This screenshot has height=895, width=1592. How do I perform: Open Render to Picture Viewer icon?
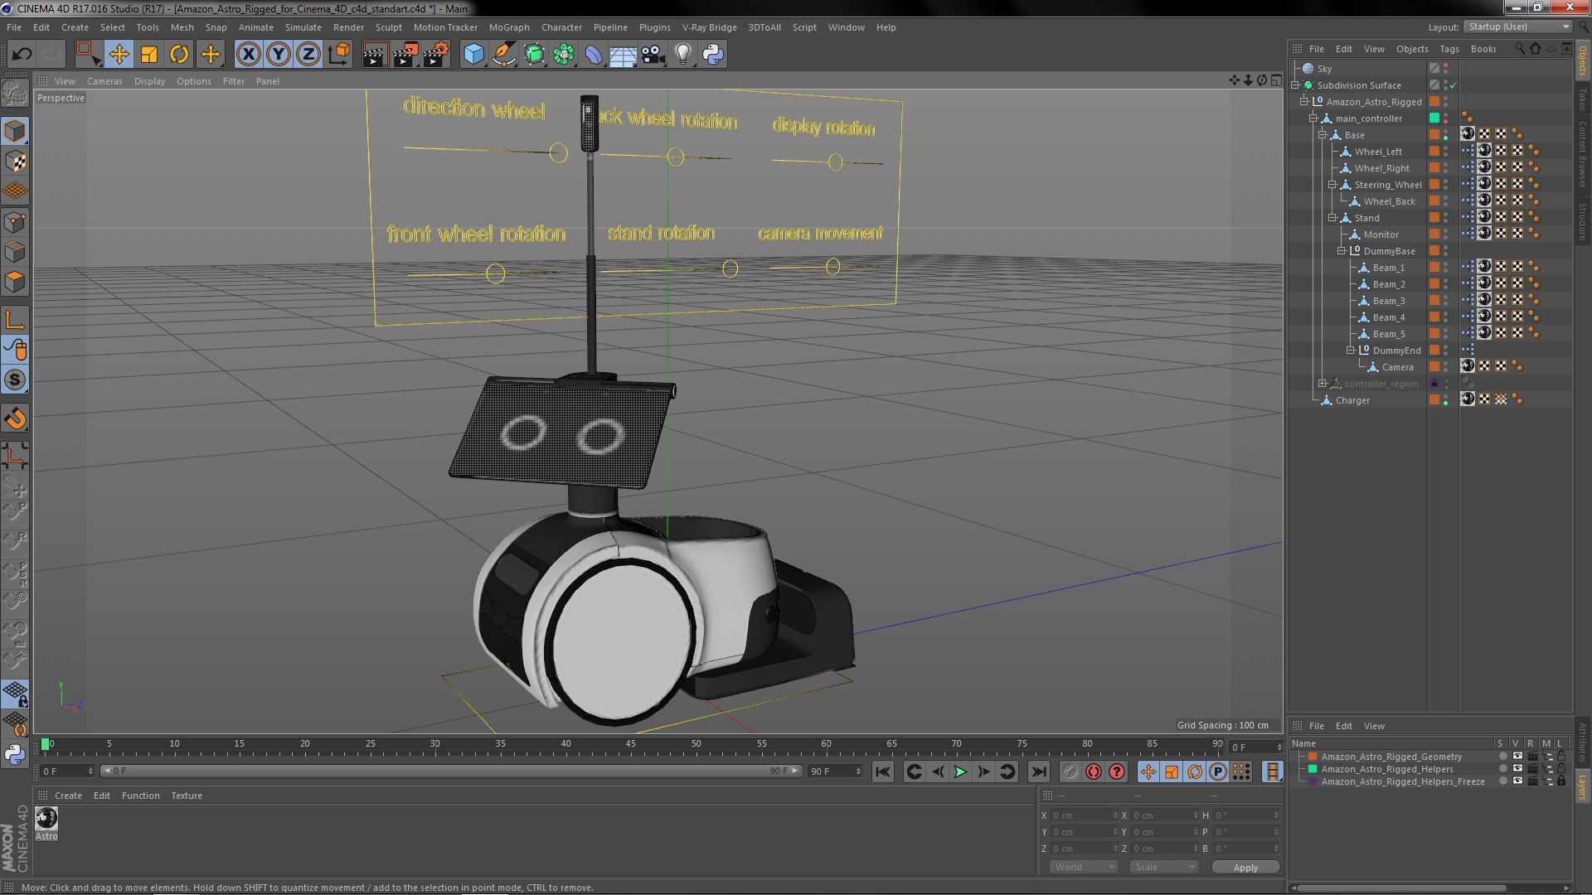405,55
